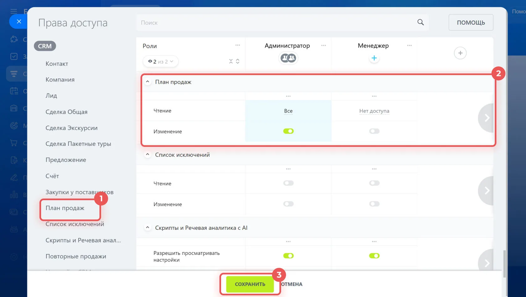Enable Чтение for Администратор in Список исключений
Viewport: 526px width, 297px height.
coord(288,183)
